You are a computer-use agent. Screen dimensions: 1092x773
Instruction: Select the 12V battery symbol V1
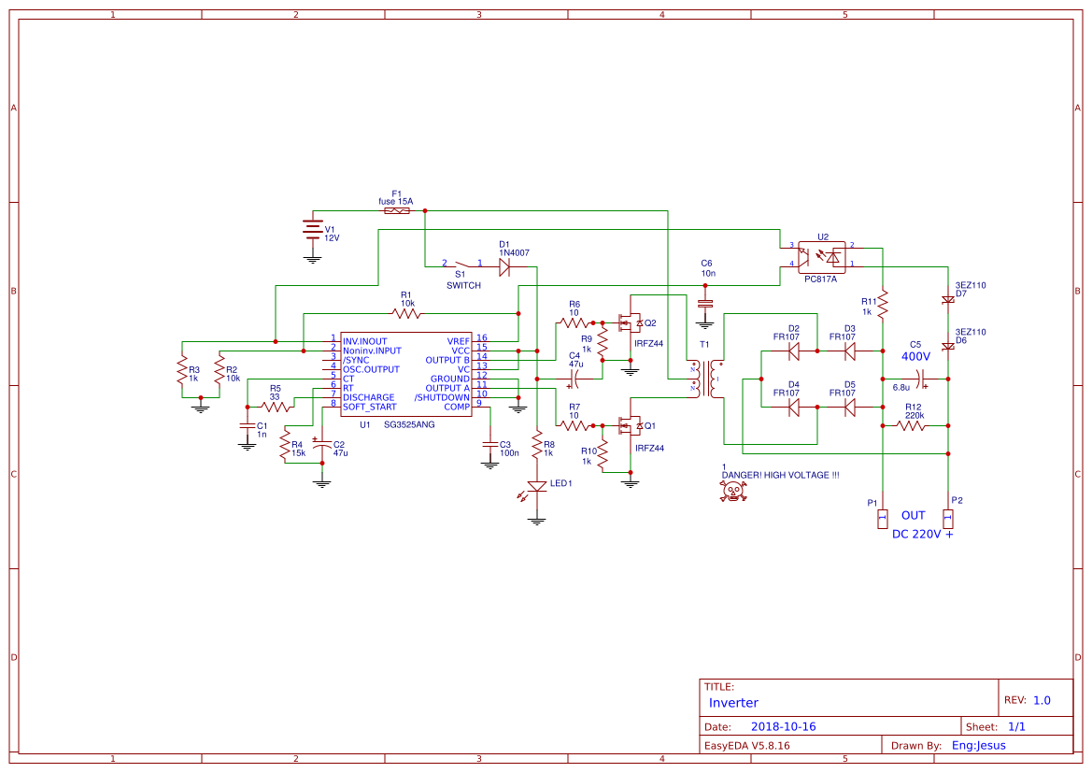pos(313,229)
